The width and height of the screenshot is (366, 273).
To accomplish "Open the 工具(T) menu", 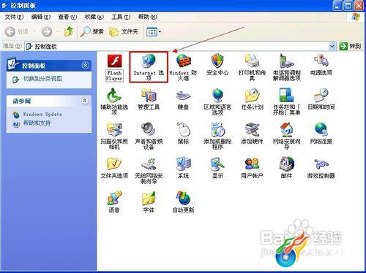I will point(121,17).
